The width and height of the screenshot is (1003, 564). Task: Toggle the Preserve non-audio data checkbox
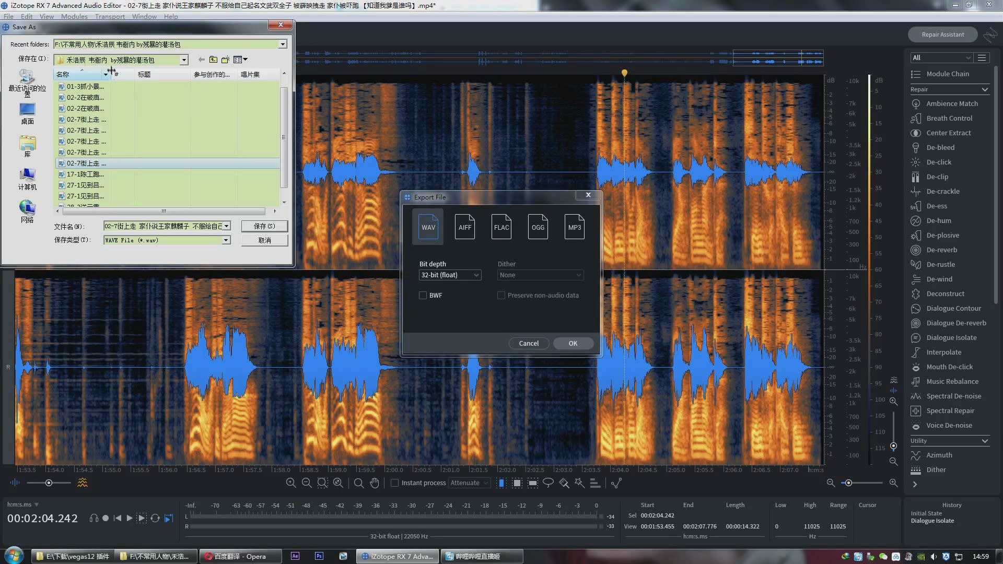pyautogui.click(x=501, y=295)
